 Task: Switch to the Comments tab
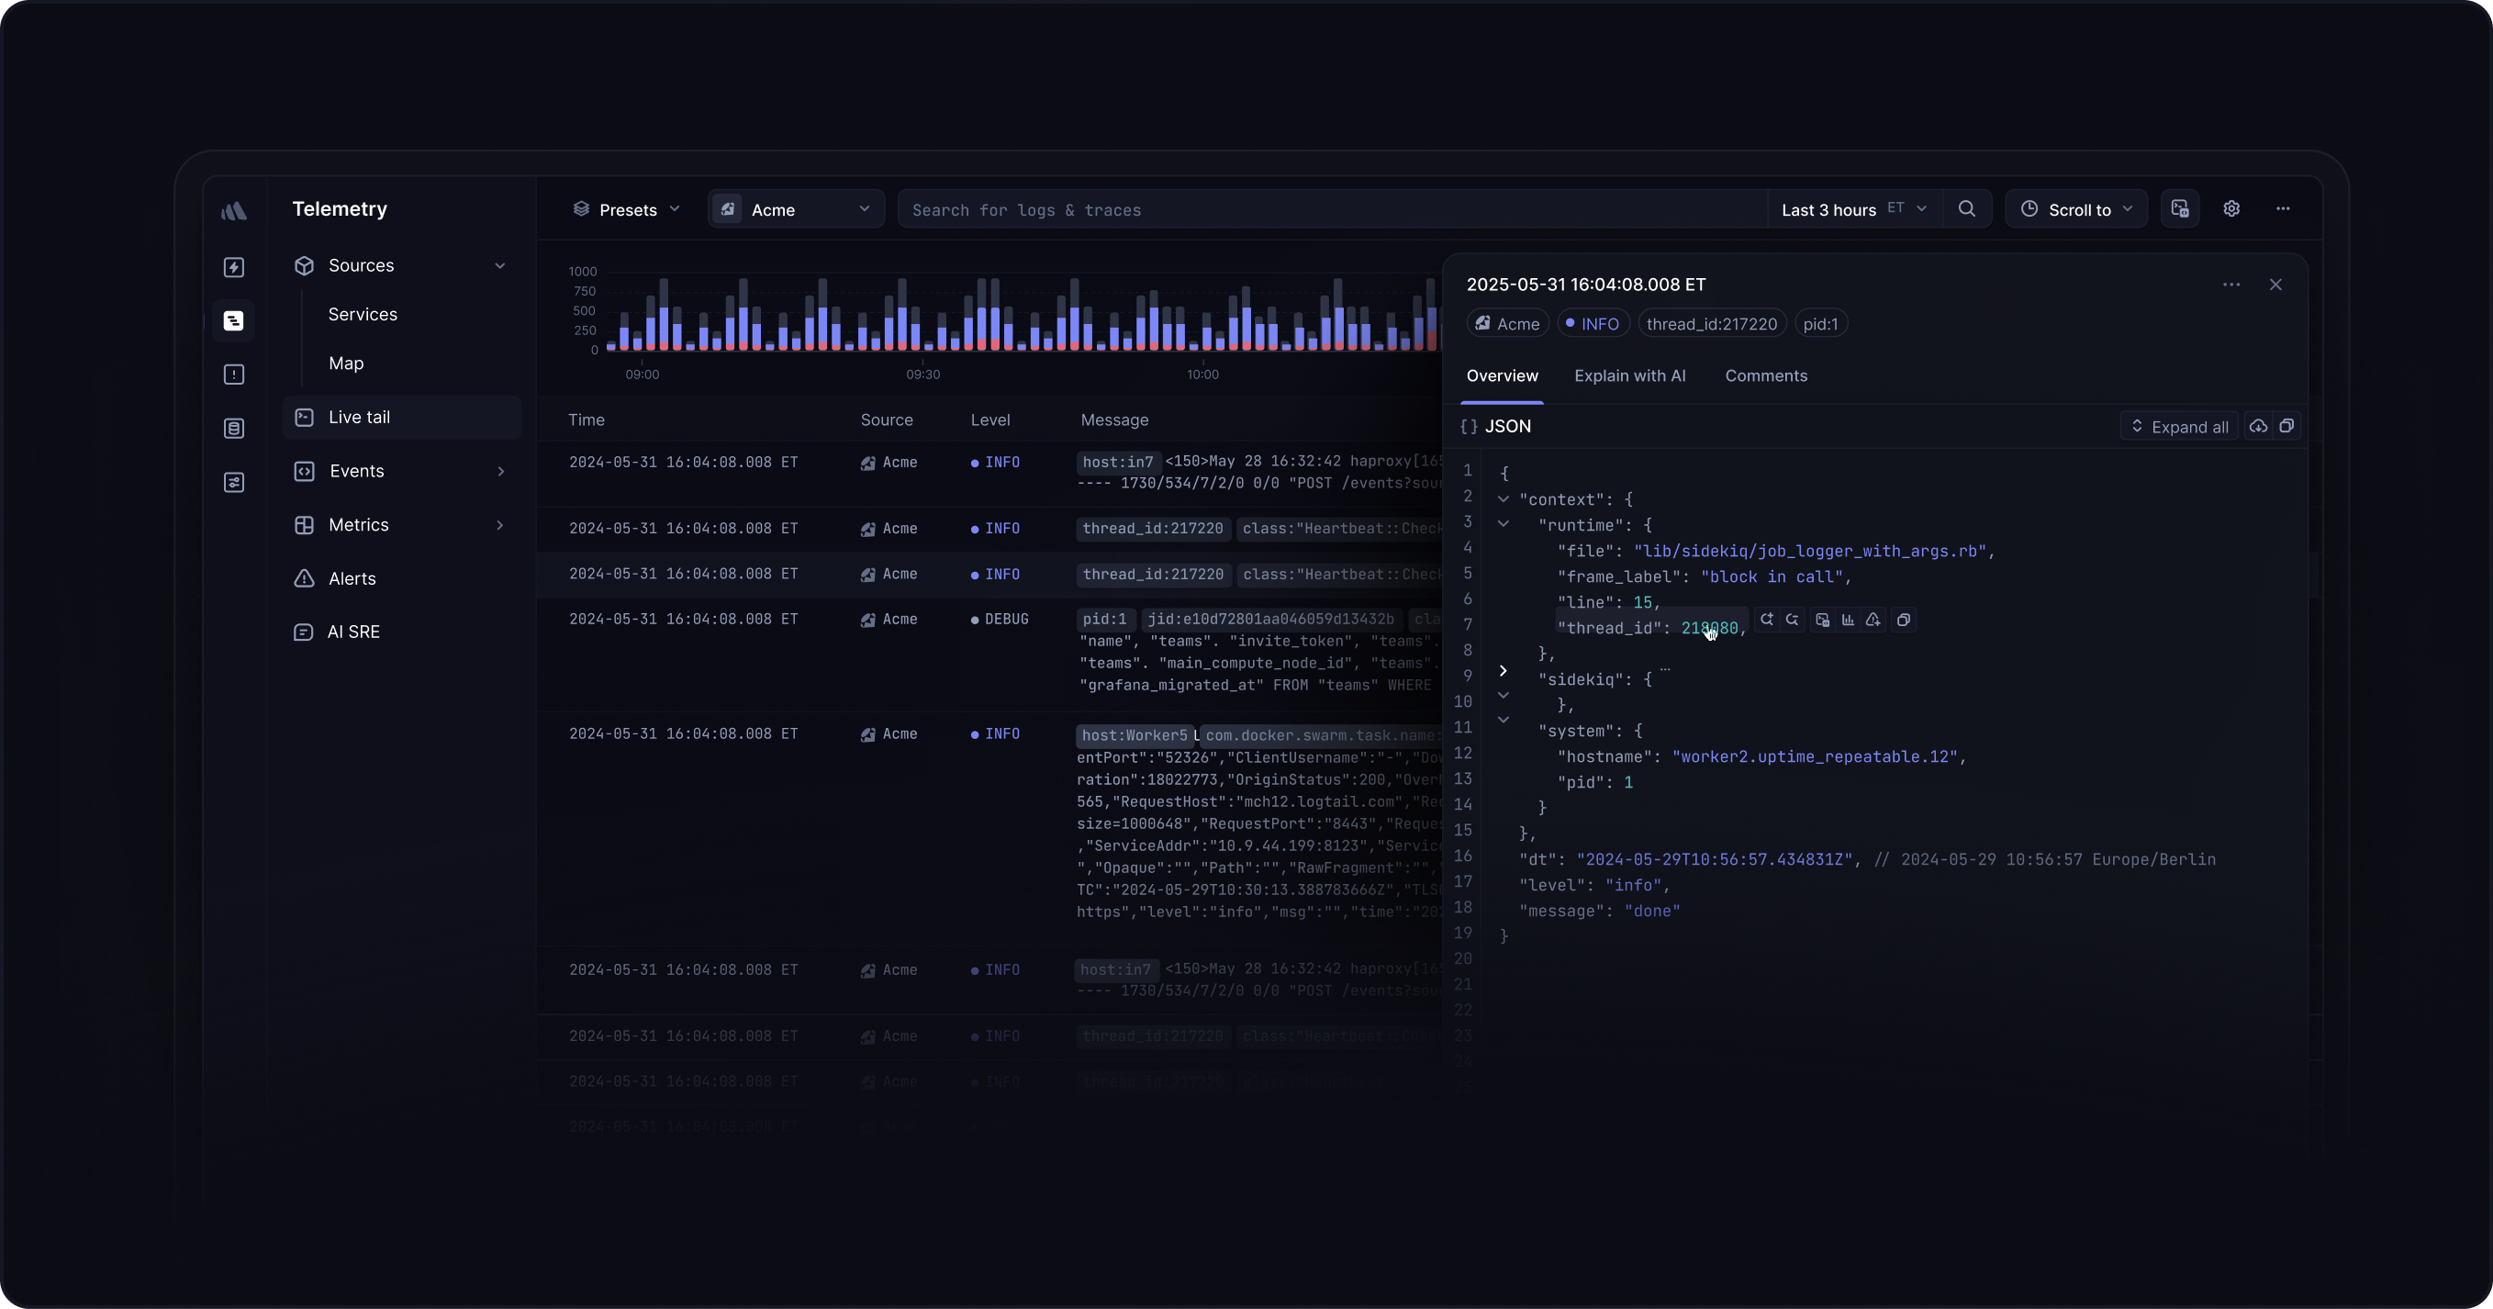click(1765, 375)
